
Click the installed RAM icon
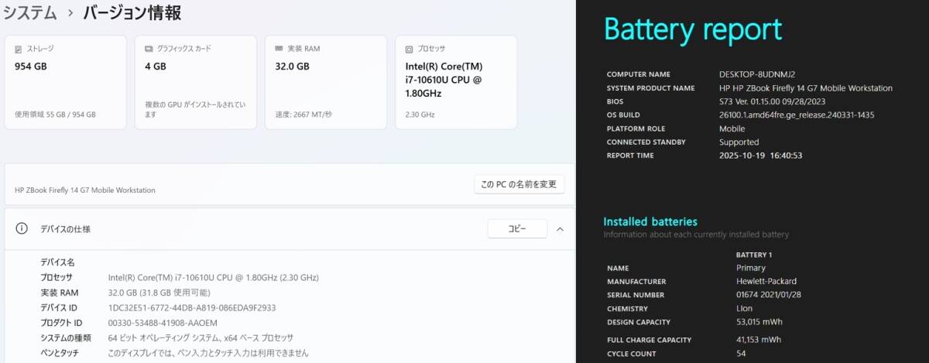point(279,49)
